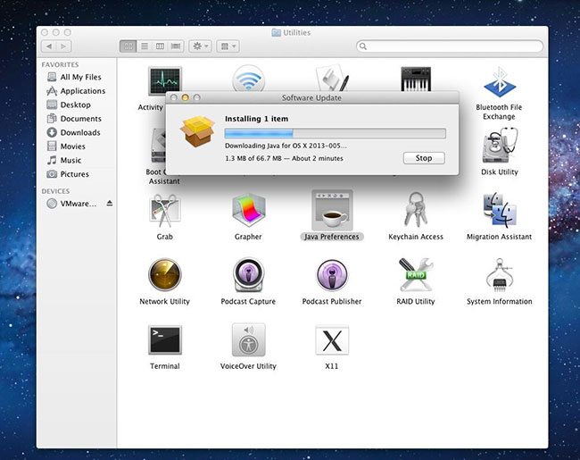
Task: Open Keychain Access keys icon
Action: click(416, 210)
